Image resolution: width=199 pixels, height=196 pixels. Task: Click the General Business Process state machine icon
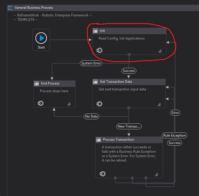tap(10, 8)
